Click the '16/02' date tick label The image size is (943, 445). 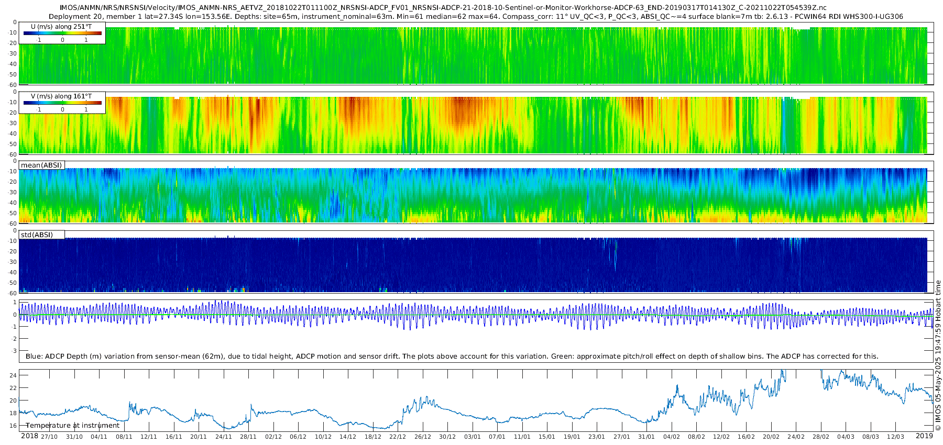pyautogui.click(x=746, y=437)
